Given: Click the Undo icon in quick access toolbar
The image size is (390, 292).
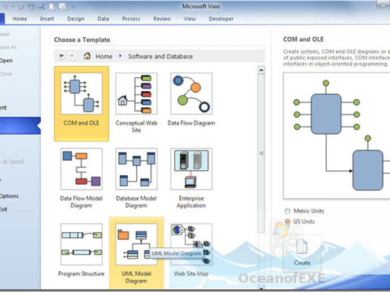Looking at the screenshot, I should click(x=6, y=7).
